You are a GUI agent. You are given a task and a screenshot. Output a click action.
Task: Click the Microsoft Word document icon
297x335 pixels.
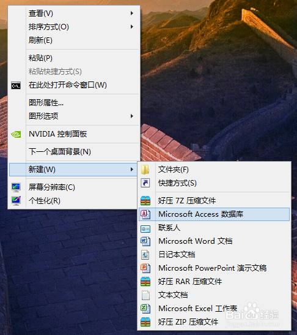(x=145, y=241)
